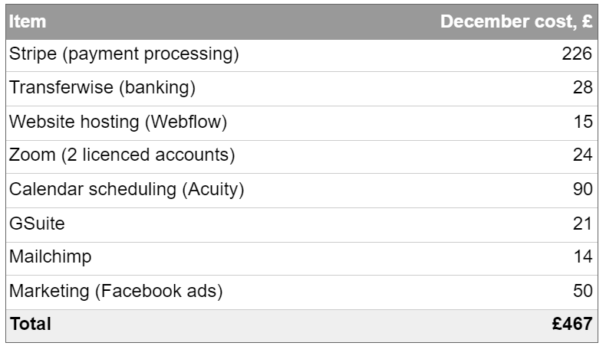Select the £467 total value
606x346 pixels.
572,324
